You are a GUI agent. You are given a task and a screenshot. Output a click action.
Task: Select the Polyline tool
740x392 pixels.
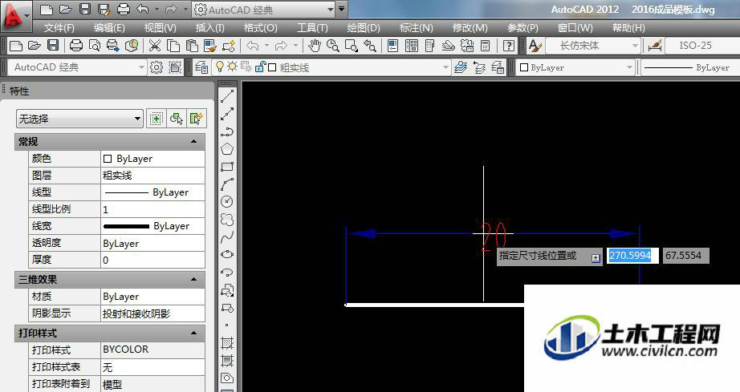click(x=227, y=131)
